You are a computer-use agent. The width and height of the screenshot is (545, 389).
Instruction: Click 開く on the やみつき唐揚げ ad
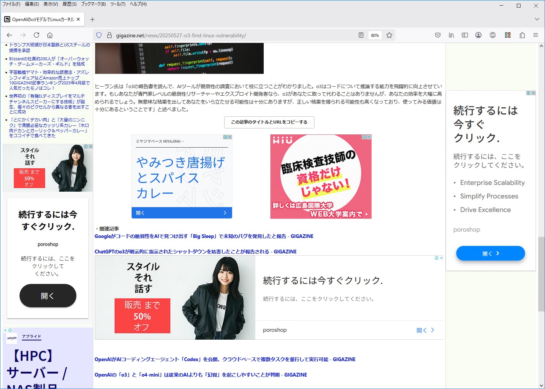click(182, 213)
